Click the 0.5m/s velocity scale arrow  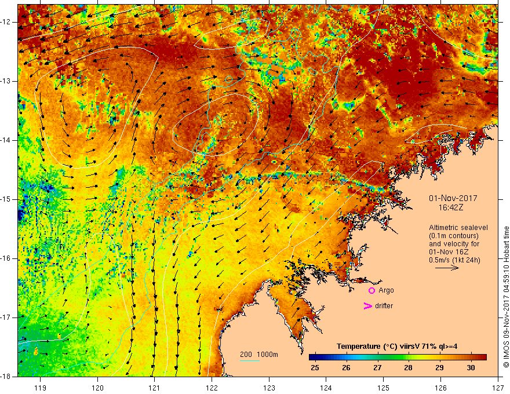(x=447, y=268)
